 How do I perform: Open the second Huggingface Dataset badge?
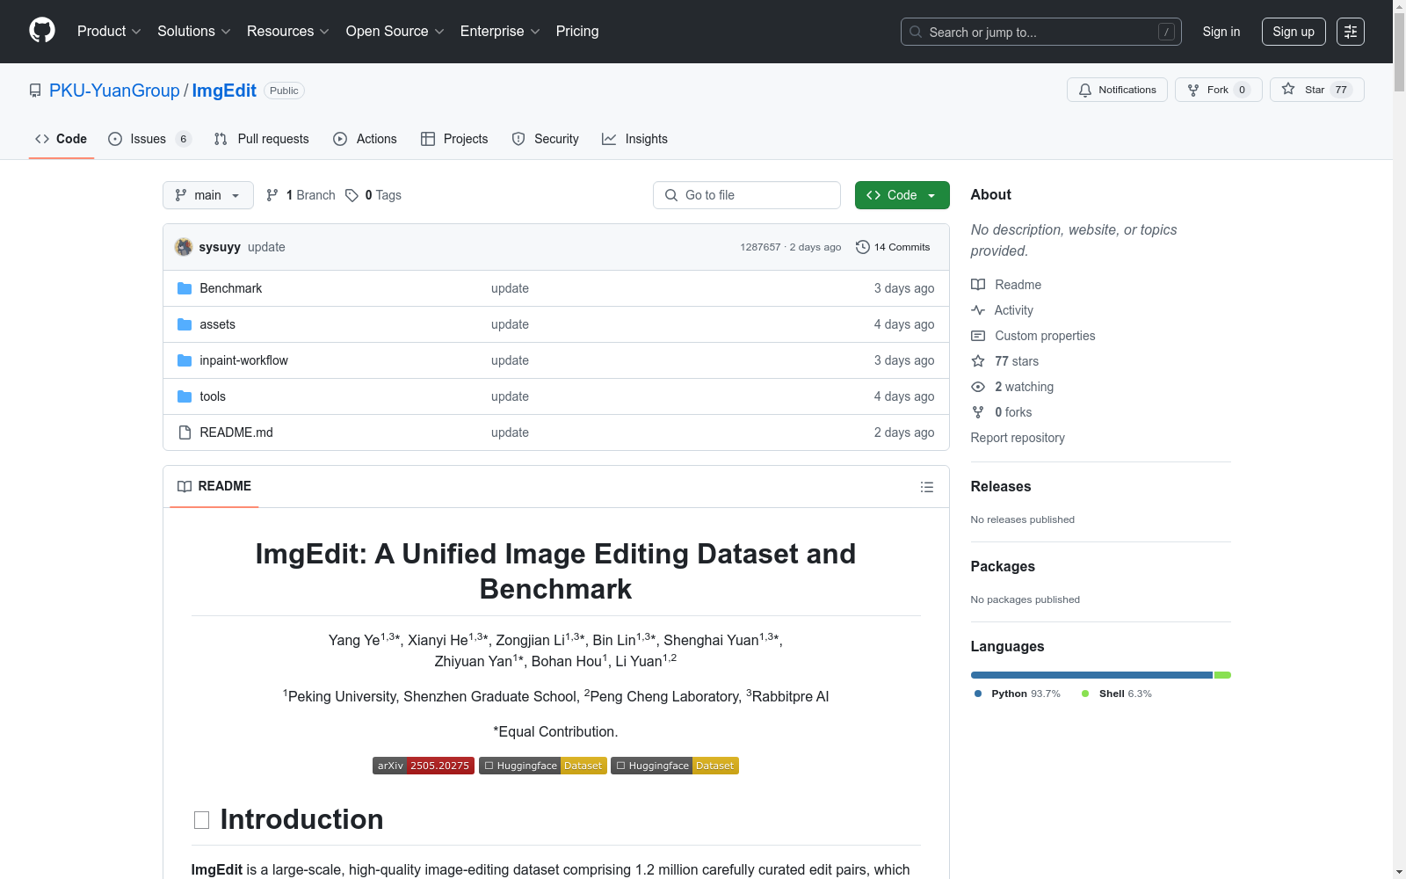(x=675, y=766)
